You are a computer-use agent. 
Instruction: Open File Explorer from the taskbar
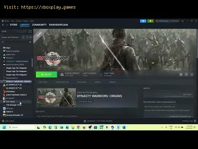tap(73, 127)
